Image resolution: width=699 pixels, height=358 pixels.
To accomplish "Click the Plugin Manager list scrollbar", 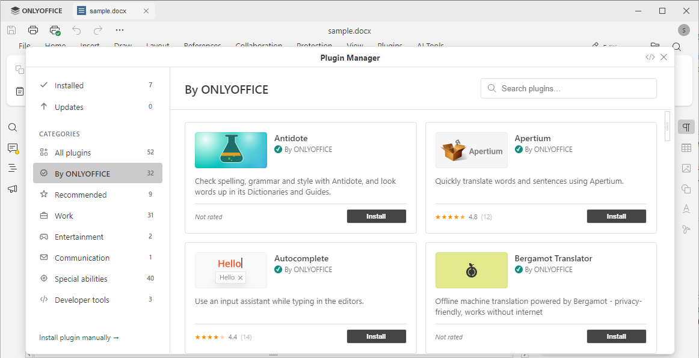I will pos(667,126).
